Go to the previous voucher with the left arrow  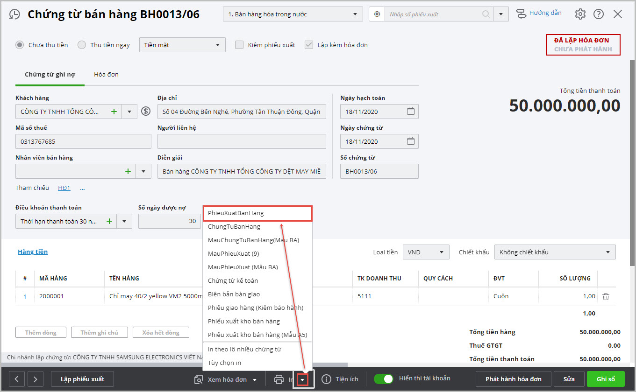point(17,379)
